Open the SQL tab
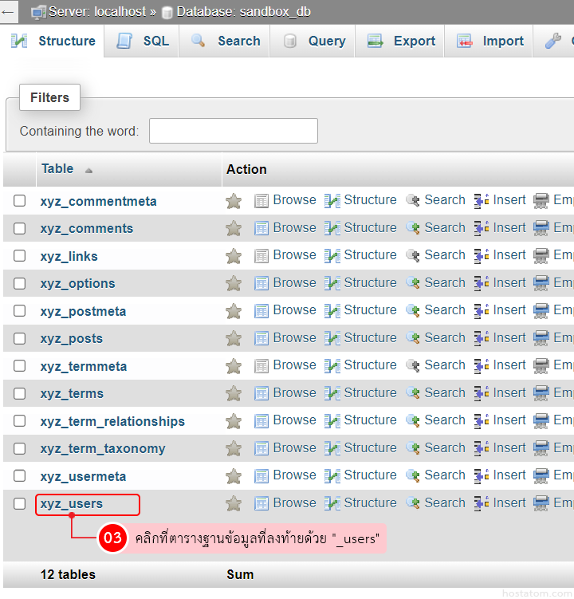The image size is (574, 599). 143,41
